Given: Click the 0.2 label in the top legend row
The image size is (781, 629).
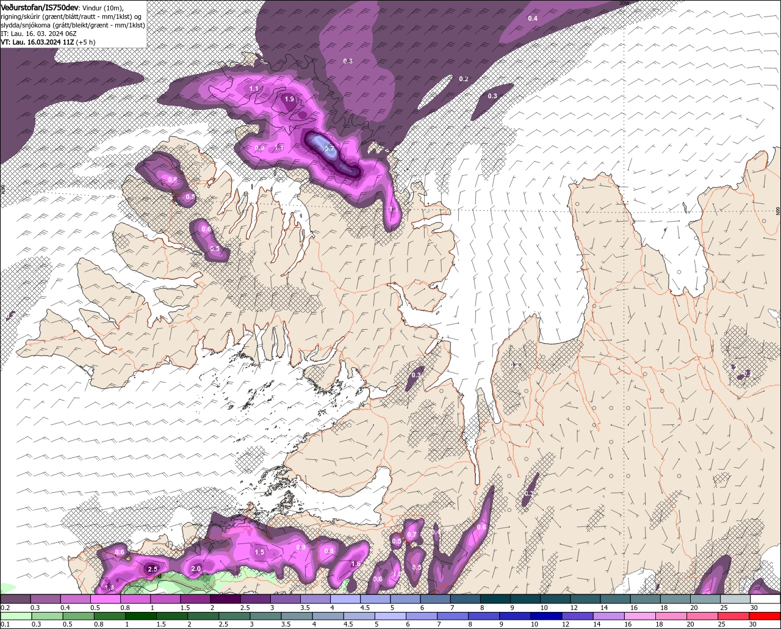Looking at the screenshot, I should (5, 608).
